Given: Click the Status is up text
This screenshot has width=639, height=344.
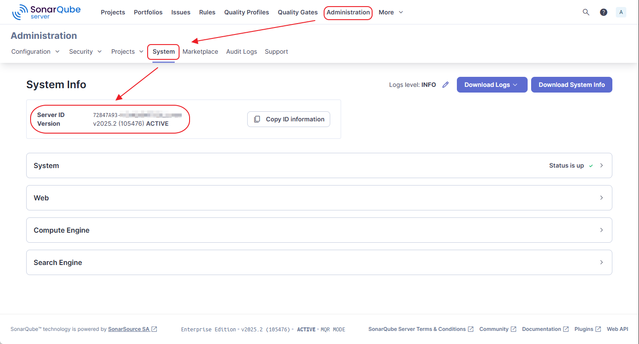Looking at the screenshot, I should pyautogui.click(x=566, y=165).
